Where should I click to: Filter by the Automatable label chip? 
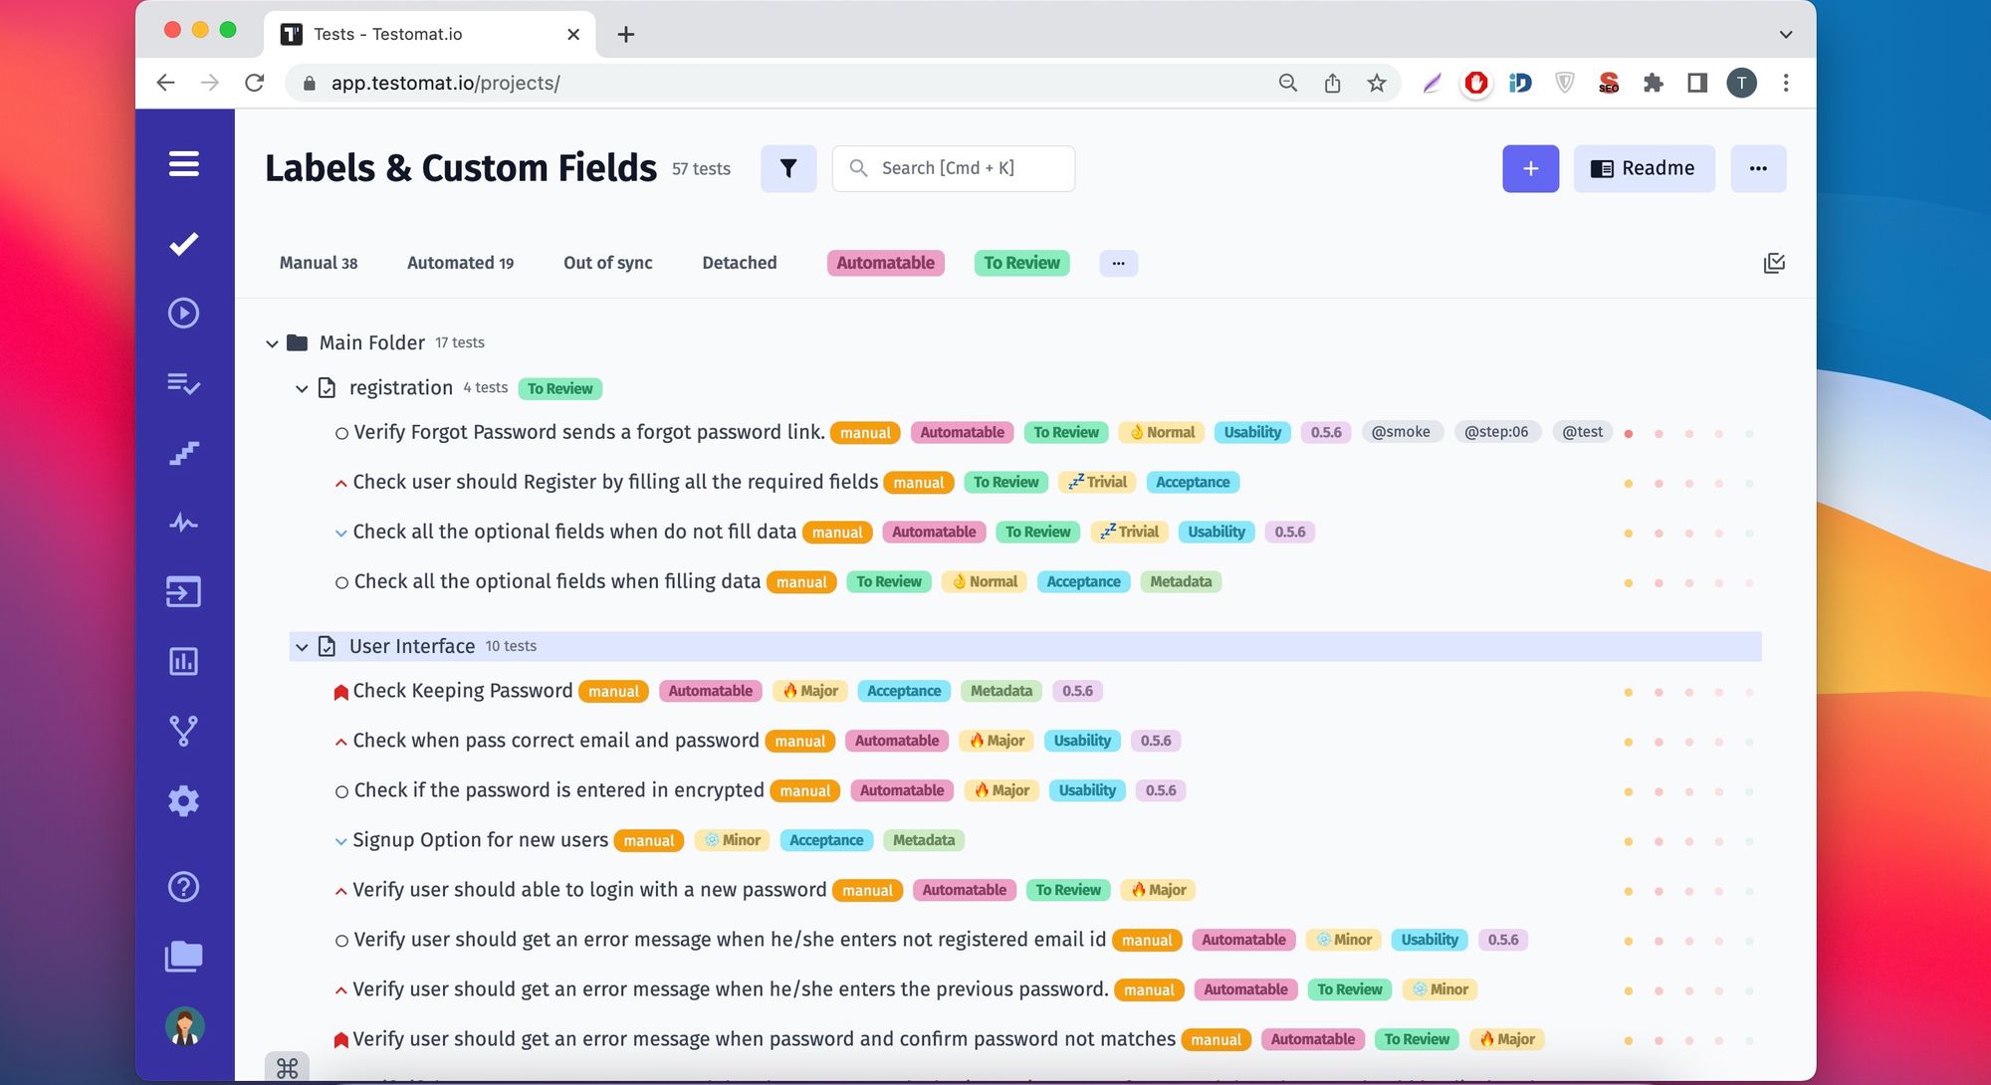click(886, 263)
